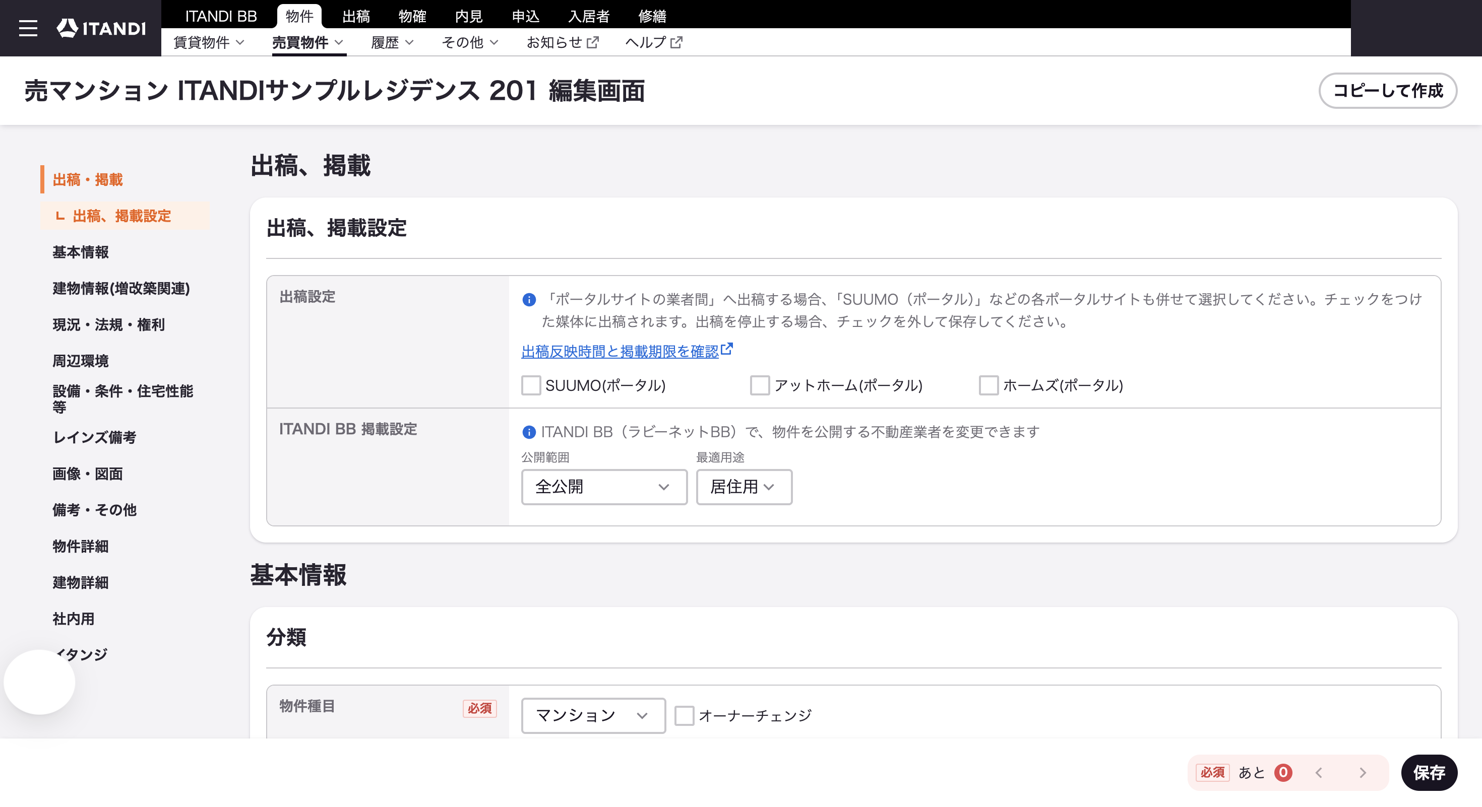Viewport: 1482px width, 807px height.
Task: Switch to the ITANDI BB tab
Action: [x=221, y=16]
